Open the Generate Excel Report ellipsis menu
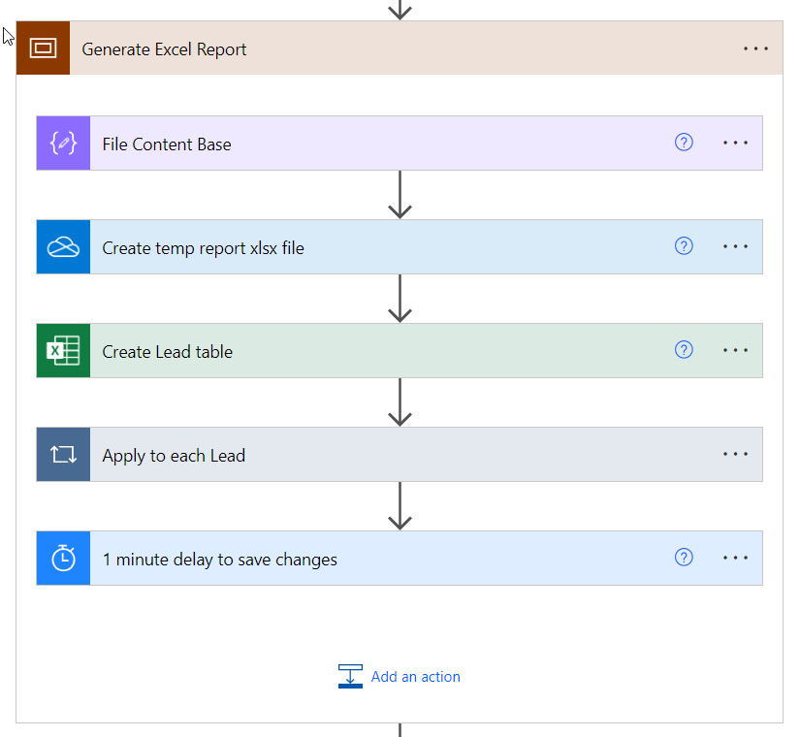The height and width of the screenshot is (737, 800). coord(756,48)
